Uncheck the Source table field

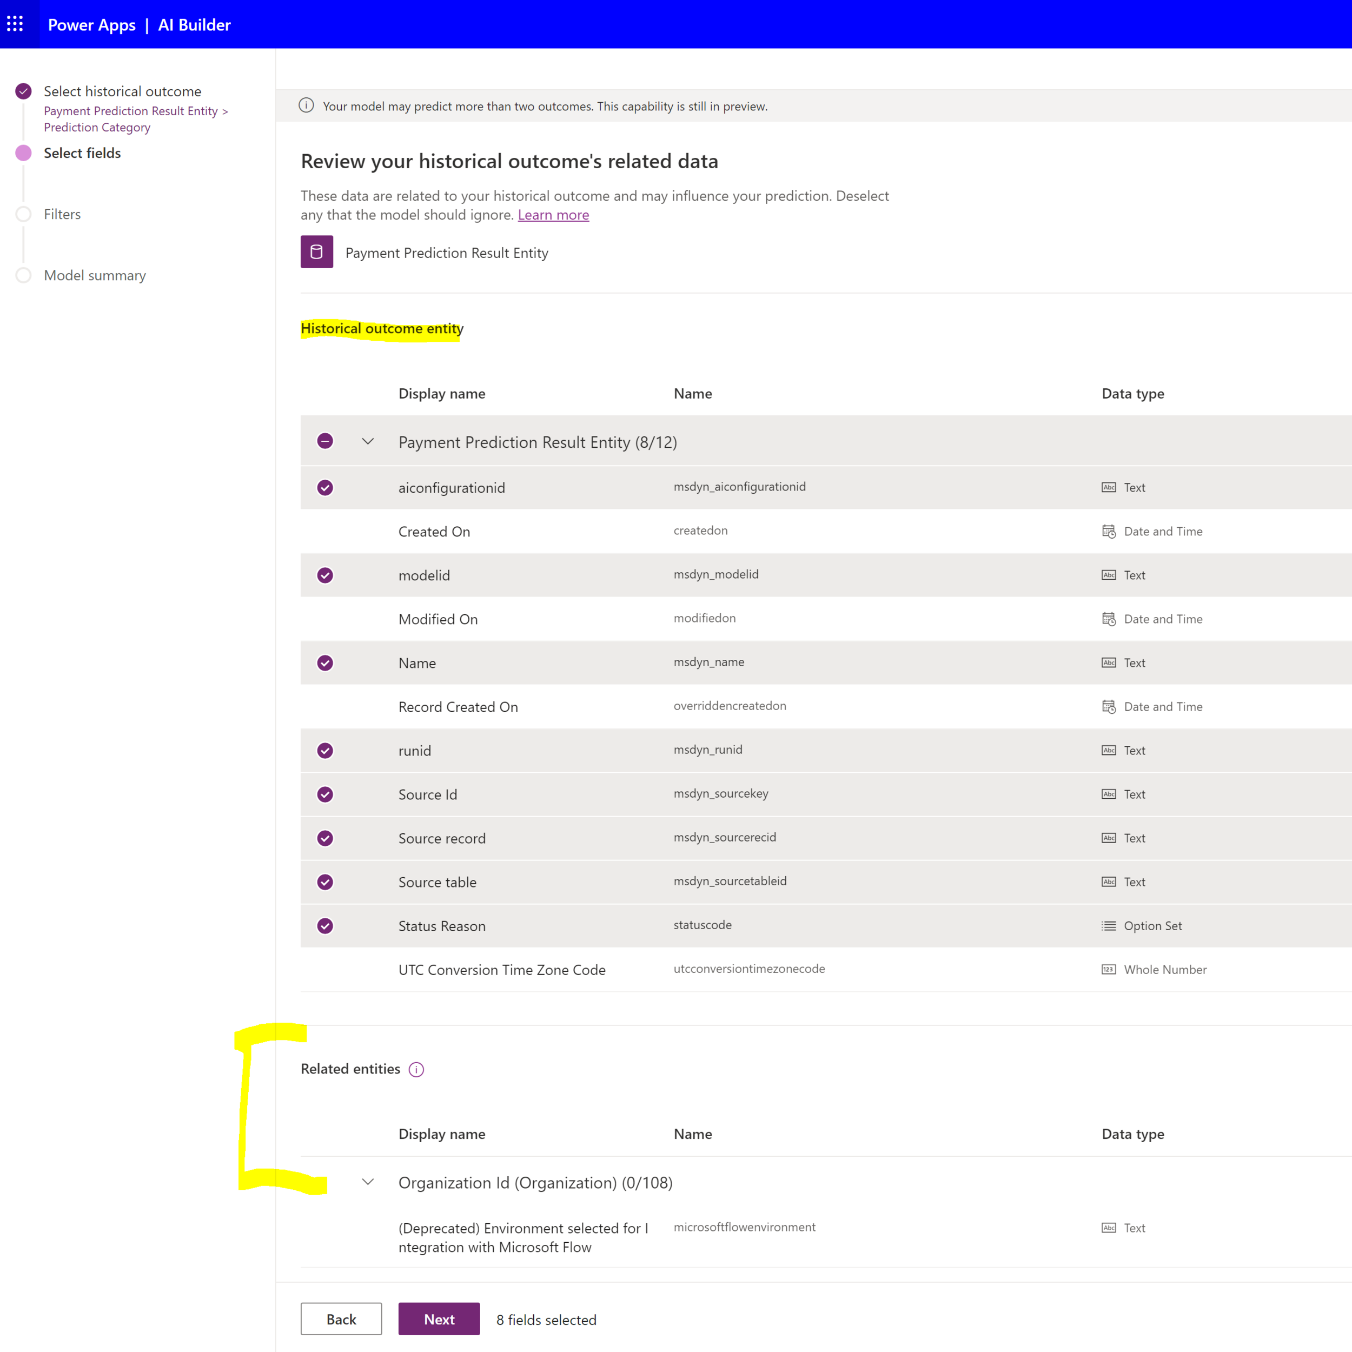coord(324,882)
